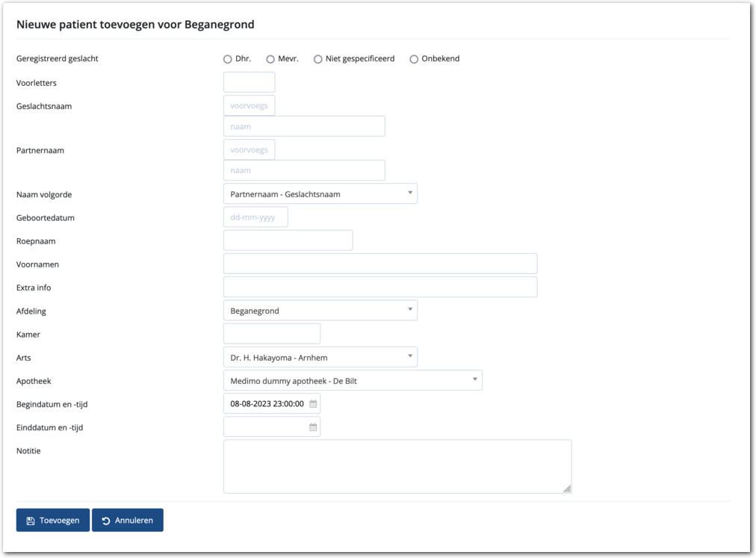
Task: Click the Geslachtsnaam voorvoegsel field
Action: tap(249, 106)
